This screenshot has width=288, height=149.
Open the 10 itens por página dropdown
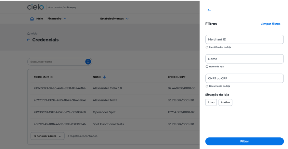(47, 136)
